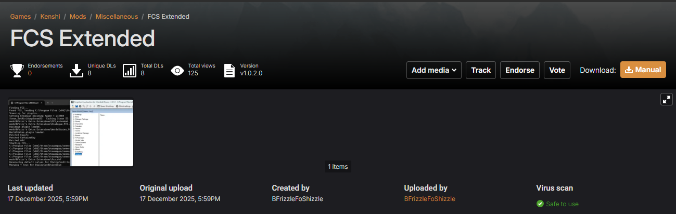Click the Download: label text
The image size is (676, 214).
(598, 70)
